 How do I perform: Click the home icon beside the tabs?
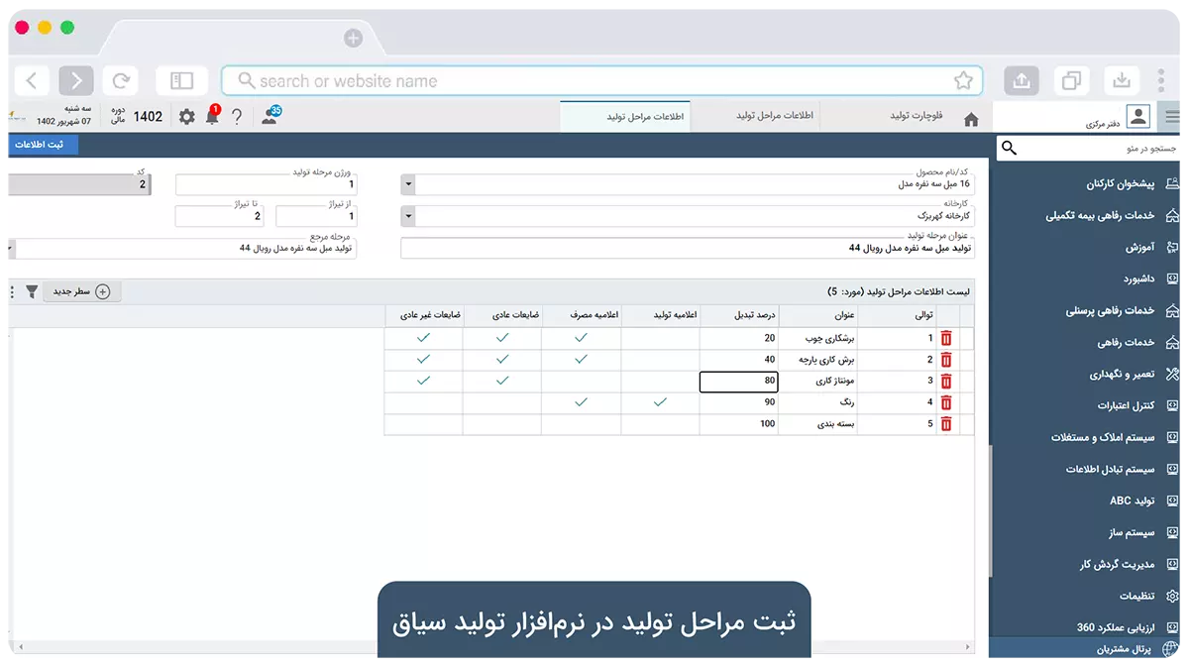pyautogui.click(x=971, y=119)
